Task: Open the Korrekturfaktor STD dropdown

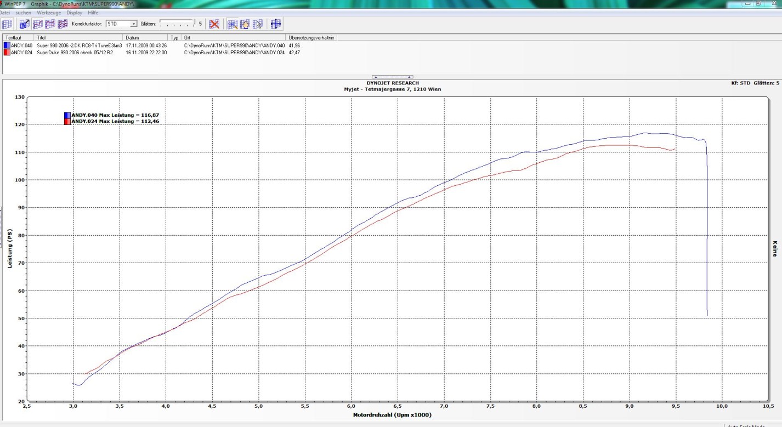Action: pyautogui.click(x=133, y=24)
